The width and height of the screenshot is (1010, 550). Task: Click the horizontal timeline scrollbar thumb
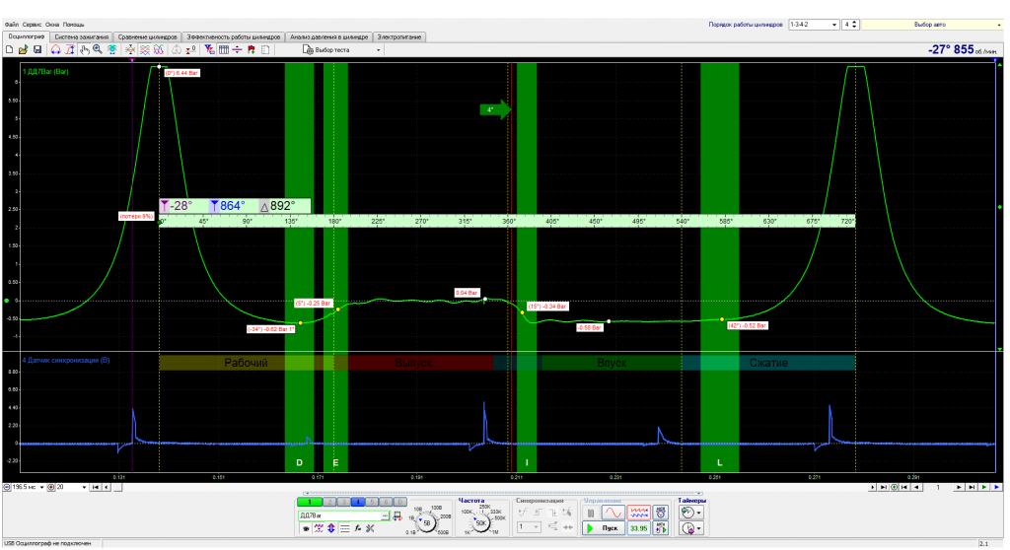click(x=118, y=488)
